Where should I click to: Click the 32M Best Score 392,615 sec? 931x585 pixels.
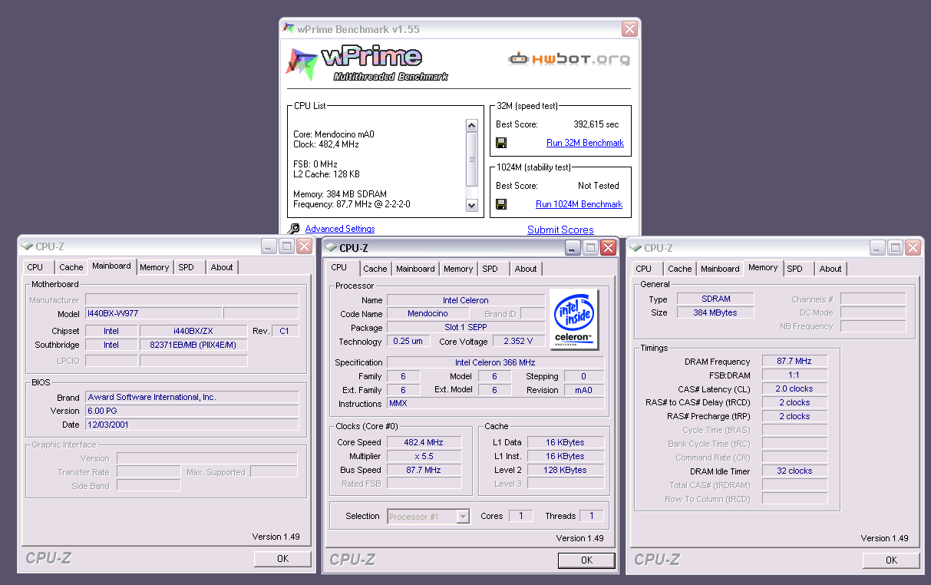pos(596,124)
